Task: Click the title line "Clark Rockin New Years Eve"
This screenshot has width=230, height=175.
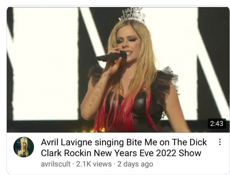Action: coord(121,153)
